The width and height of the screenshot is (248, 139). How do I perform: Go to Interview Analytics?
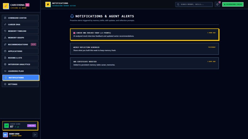[x=20, y=64]
